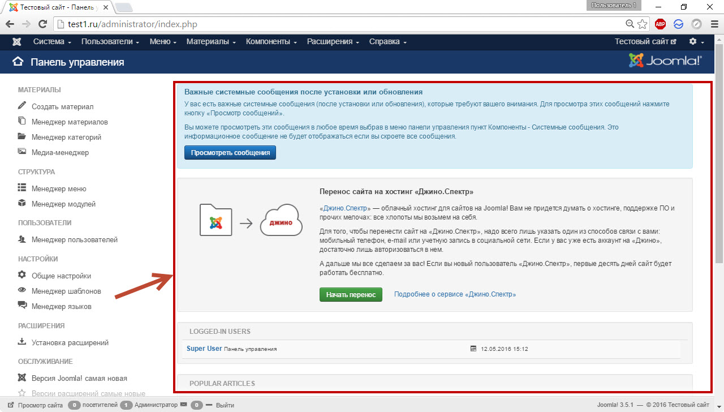Open the Справка menu
Image resolution: width=724 pixels, height=412 pixels.
(x=387, y=42)
